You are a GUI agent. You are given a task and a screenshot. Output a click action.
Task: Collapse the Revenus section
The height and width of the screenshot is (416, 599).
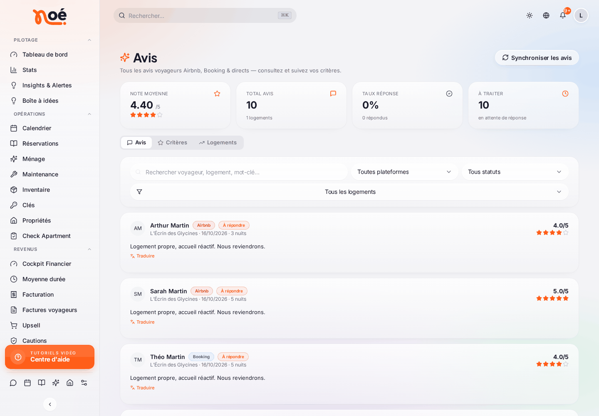pos(89,249)
